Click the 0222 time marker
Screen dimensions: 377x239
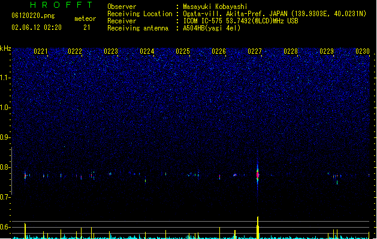click(75, 51)
